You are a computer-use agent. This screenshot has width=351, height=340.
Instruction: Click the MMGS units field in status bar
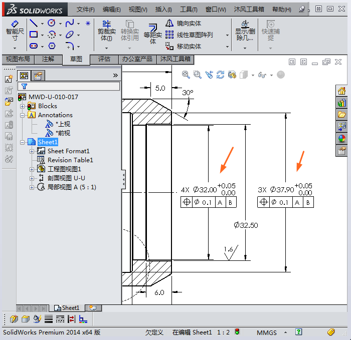point(267,332)
